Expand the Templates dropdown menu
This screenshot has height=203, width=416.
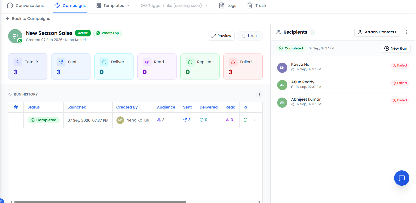coord(113,6)
